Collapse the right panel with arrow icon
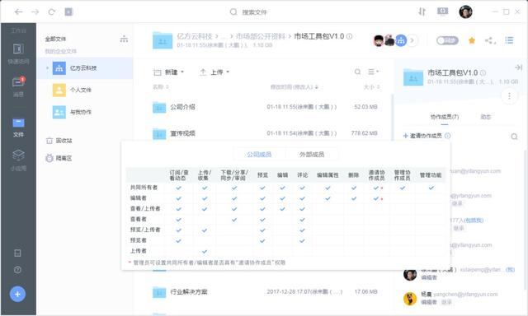Viewport: 528px width, 316px height. coord(518,67)
